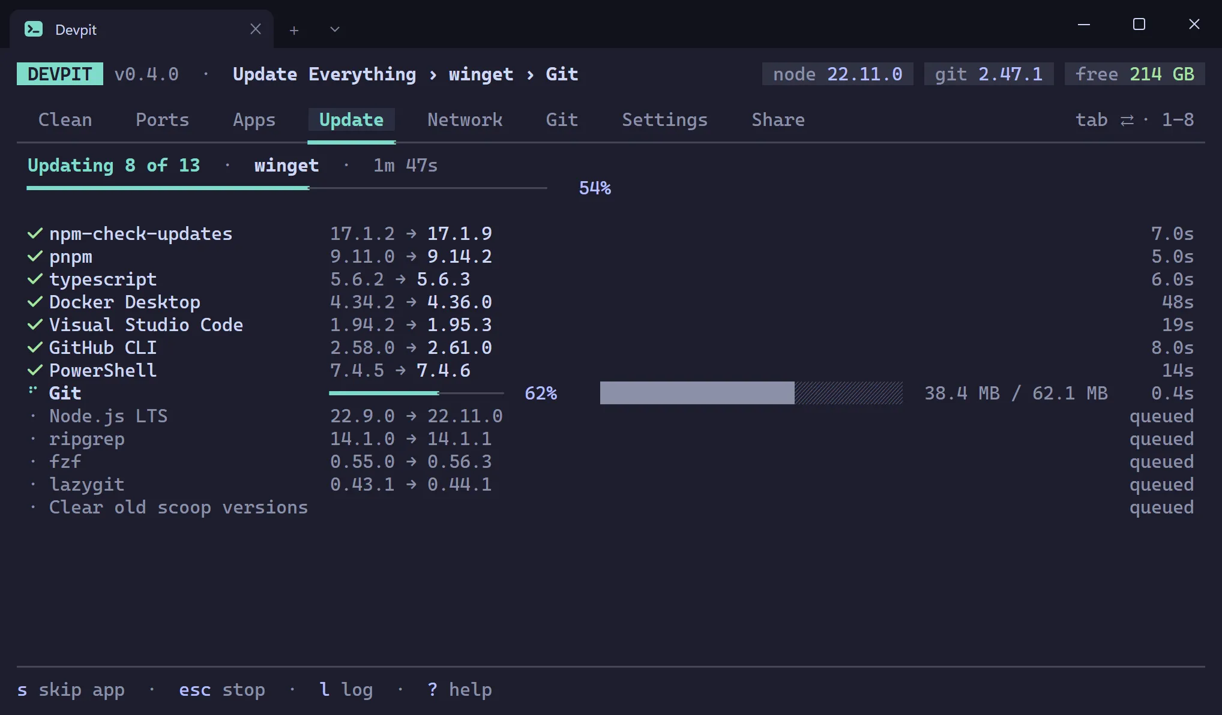Click the free 214 GB disk badge
This screenshot has width=1222, height=715.
coord(1135,74)
